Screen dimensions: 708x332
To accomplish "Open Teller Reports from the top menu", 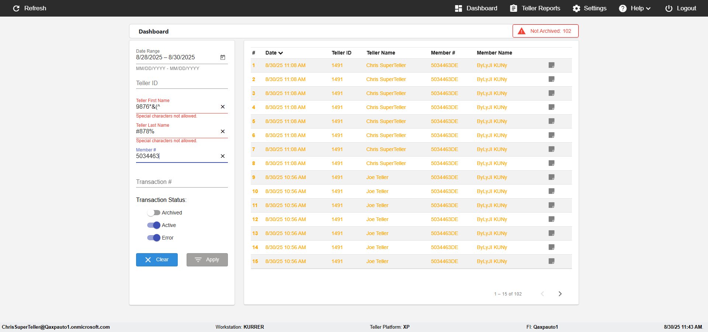I will tap(535, 8).
